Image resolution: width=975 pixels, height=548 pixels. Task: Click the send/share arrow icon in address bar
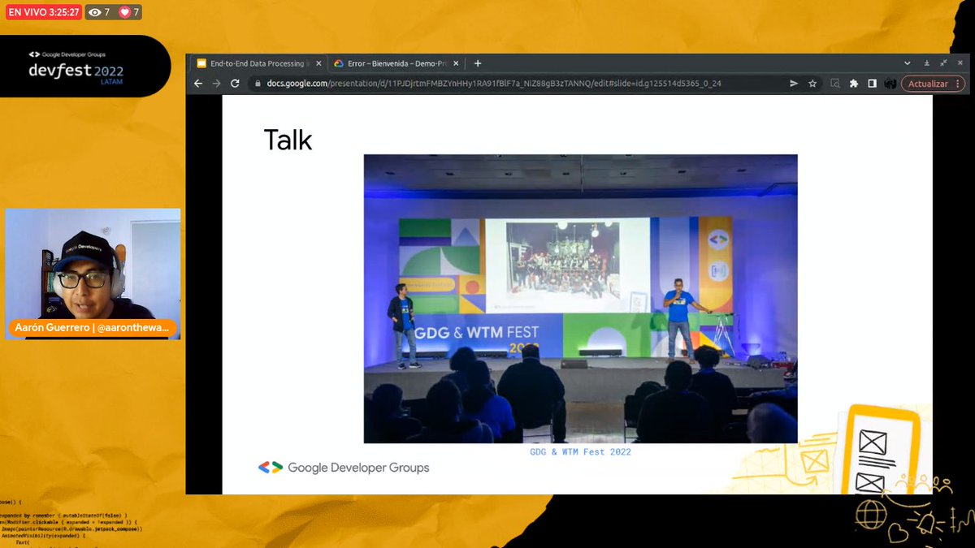[x=792, y=83]
